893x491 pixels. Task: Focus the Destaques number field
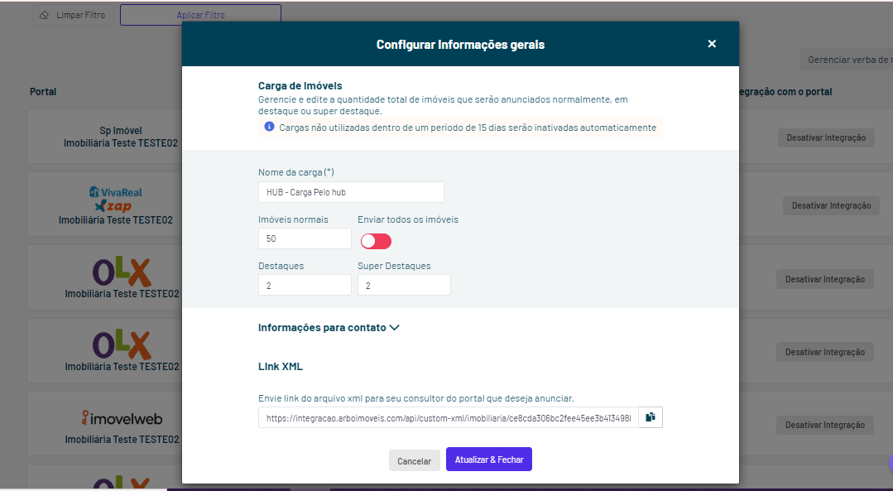(305, 286)
